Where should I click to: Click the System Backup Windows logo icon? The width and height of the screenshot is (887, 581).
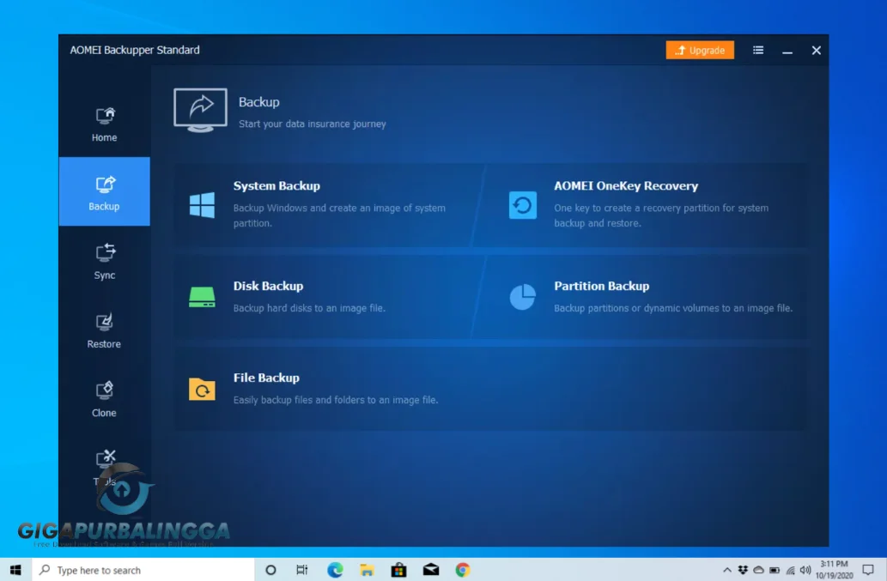click(x=202, y=204)
